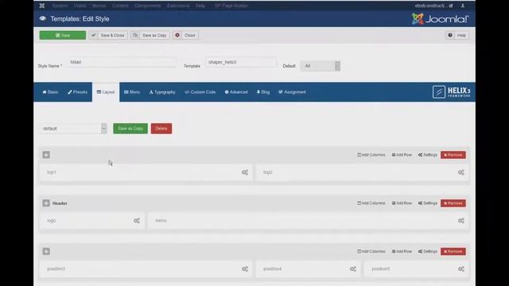Add Row after position3 row

(402, 252)
